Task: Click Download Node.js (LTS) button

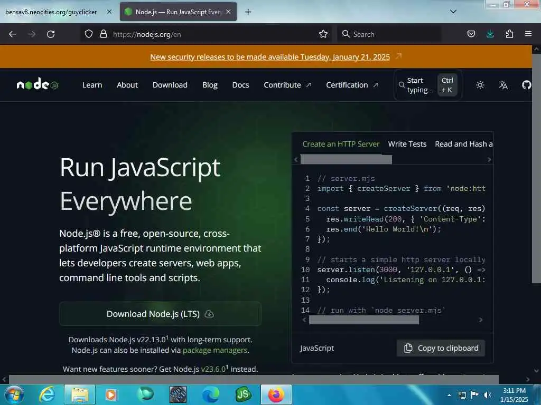Action: click(x=160, y=314)
